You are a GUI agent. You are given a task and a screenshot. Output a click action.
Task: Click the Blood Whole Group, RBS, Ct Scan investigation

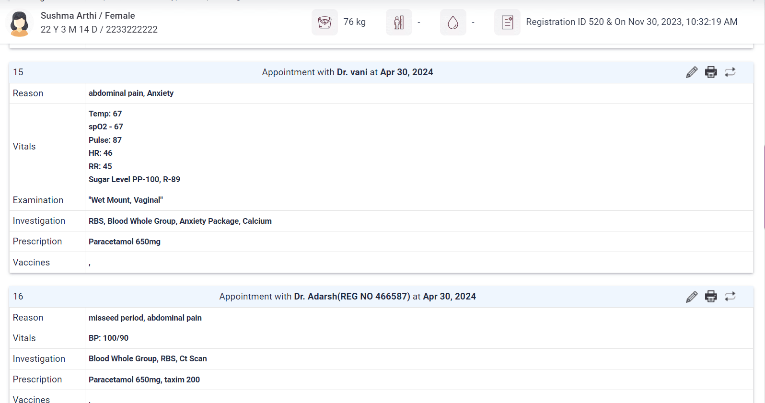coord(148,359)
